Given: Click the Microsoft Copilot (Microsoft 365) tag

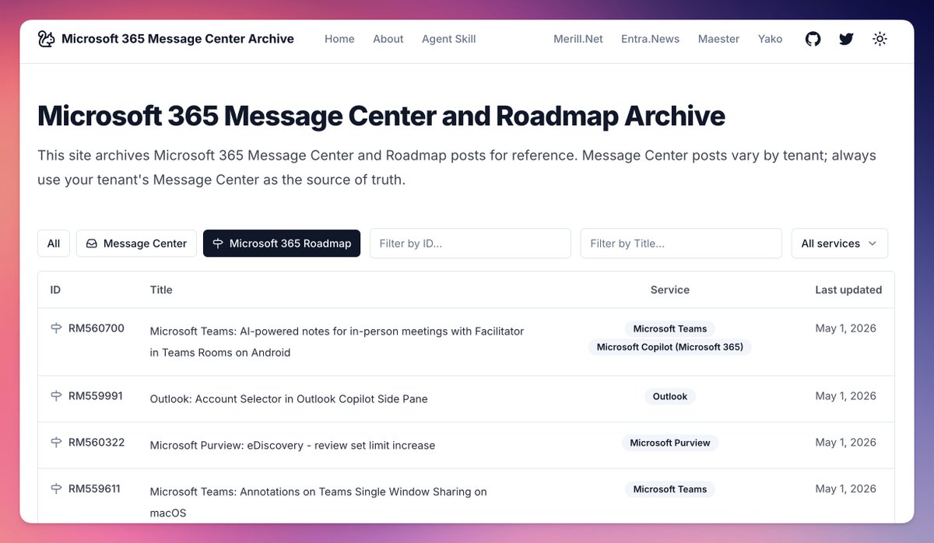Looking at the screenshot, I should [x=670, y=347].
